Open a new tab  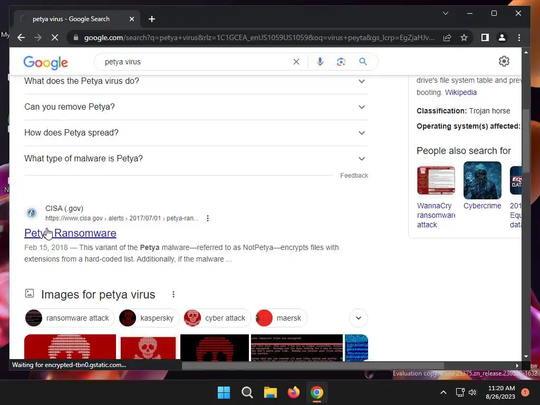pos(152,19)
